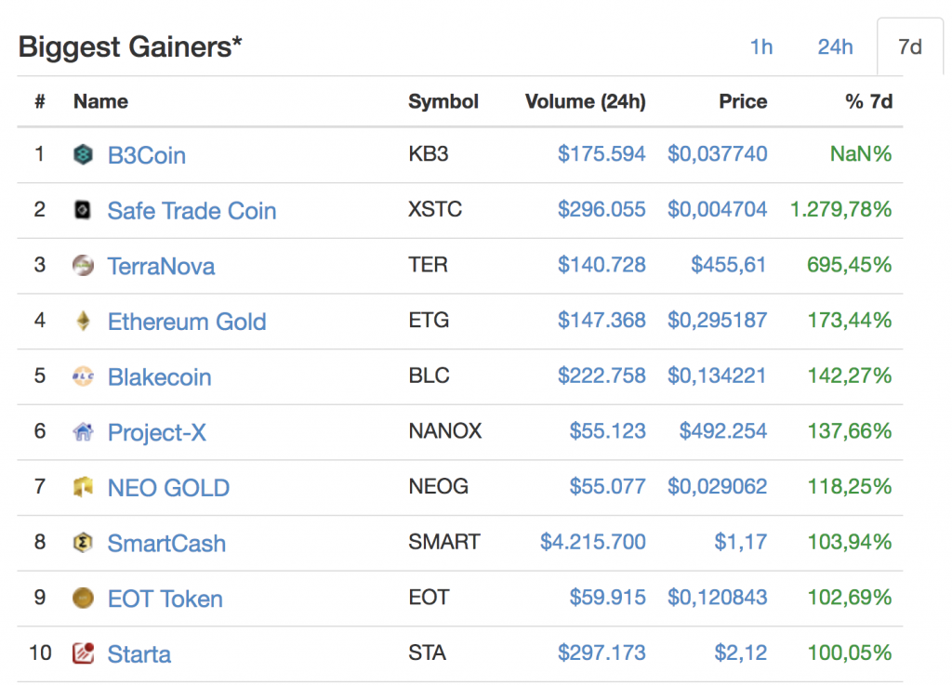The image size is (952, 685).
Task: Click the NEO GOLD logo icon
Action: pyautogui.click(x=82, y=488)
